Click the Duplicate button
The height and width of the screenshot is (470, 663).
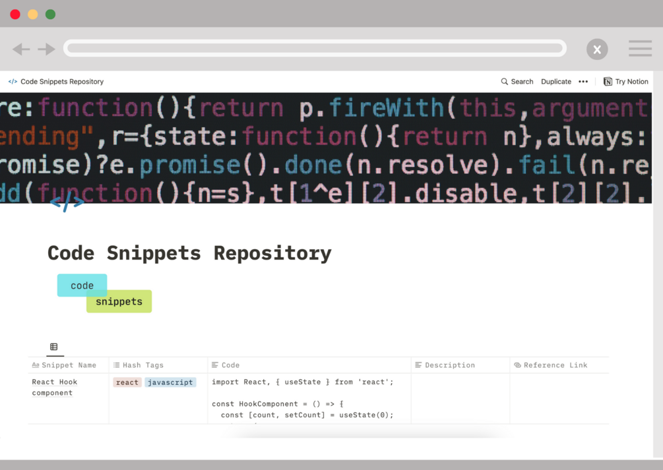click(x=556, y=82)
